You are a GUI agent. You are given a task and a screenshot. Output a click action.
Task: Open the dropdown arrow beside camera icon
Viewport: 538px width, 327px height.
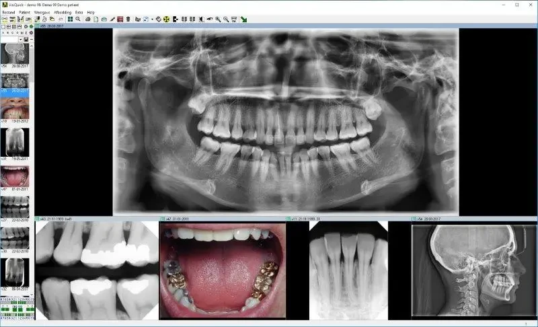(x=152, y=19)
